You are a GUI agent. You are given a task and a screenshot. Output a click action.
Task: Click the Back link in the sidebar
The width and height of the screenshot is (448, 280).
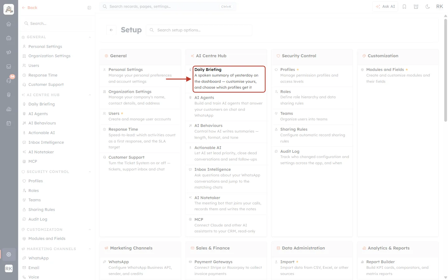[30, 8]
